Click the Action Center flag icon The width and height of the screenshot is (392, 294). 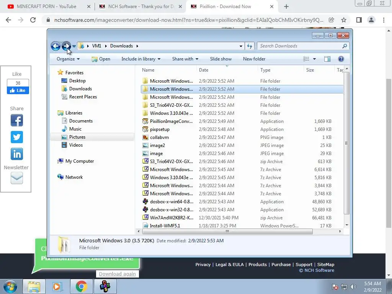point(335,287)
